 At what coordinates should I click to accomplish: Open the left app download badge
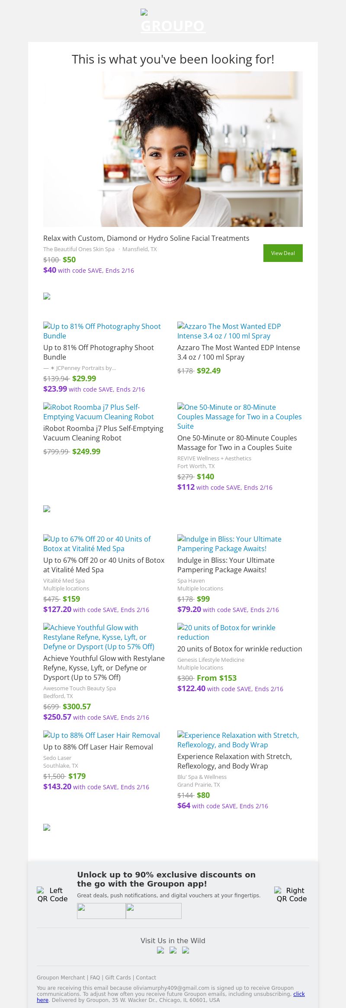[x=101, y=911]
